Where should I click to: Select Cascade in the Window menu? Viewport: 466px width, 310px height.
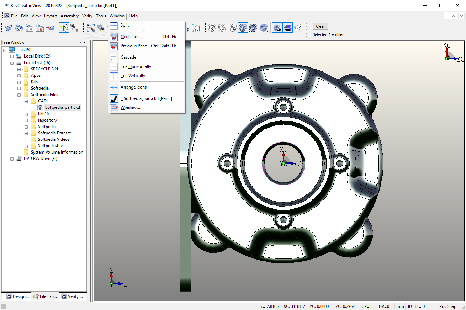147,57
